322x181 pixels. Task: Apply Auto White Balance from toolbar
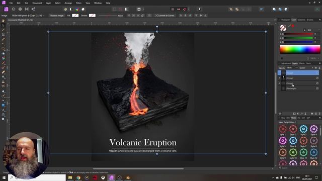[x=83, y=9]
